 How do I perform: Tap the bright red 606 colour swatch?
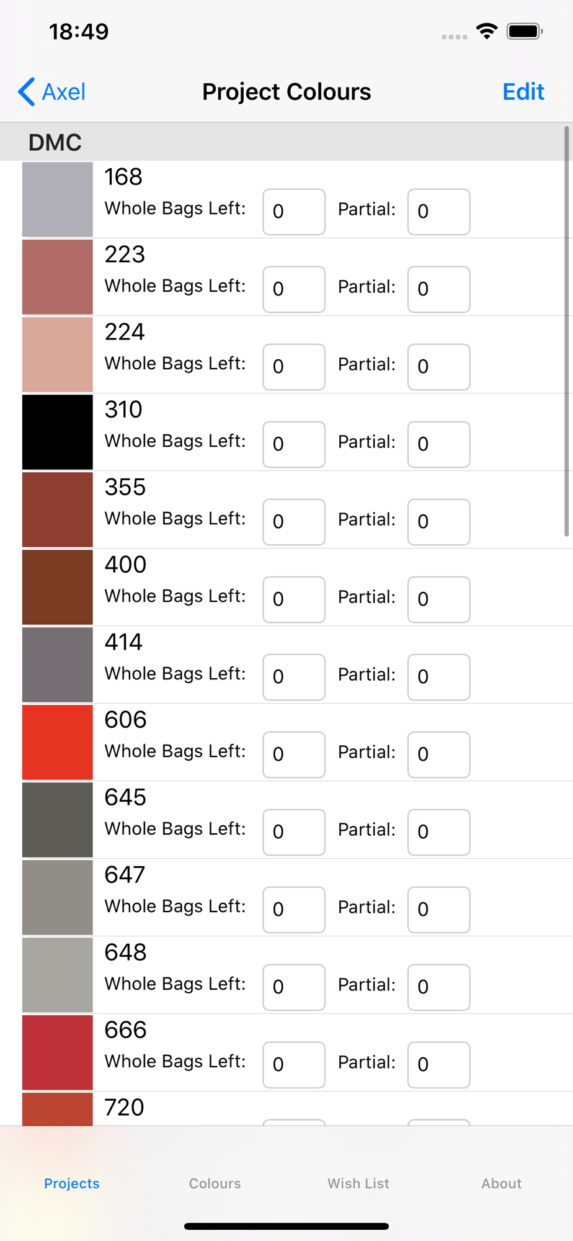(x=58, y=742)
